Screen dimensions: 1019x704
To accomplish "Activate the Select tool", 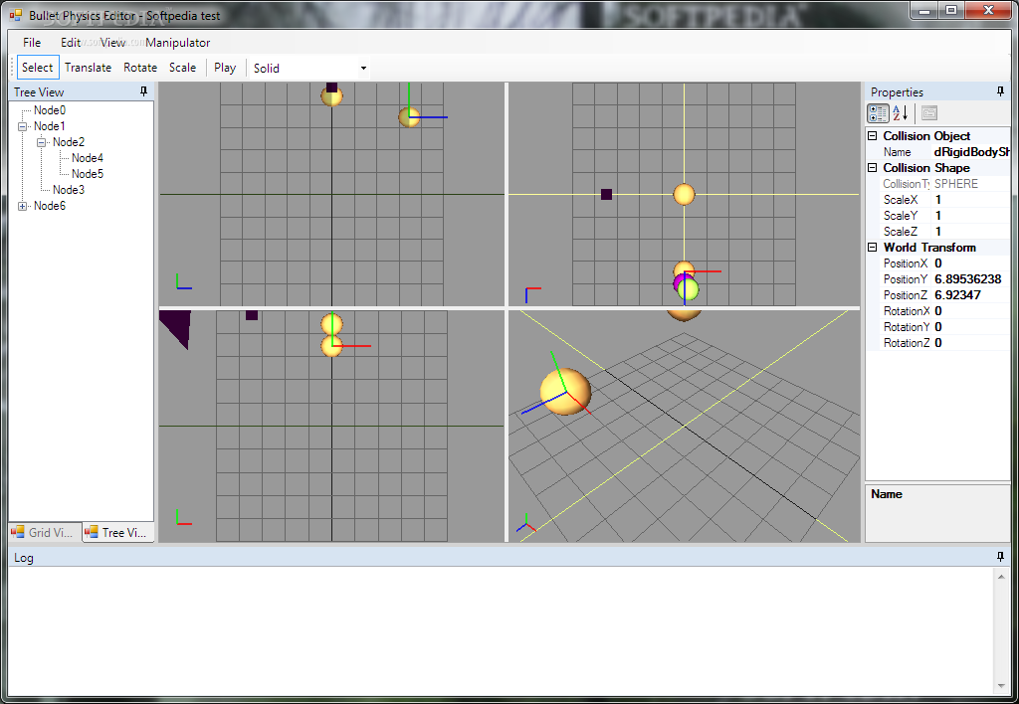I will 38,68.
